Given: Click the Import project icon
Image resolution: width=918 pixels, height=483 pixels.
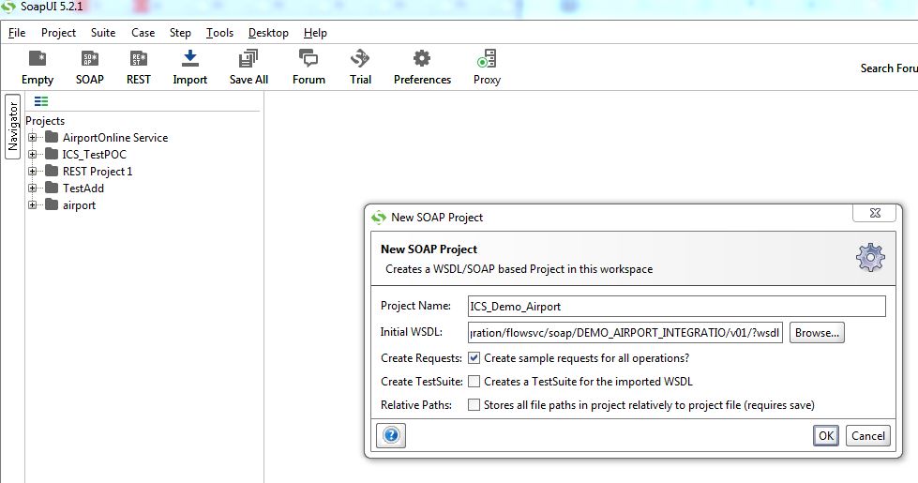Looking at the screenshot, I should click(190, 59).
